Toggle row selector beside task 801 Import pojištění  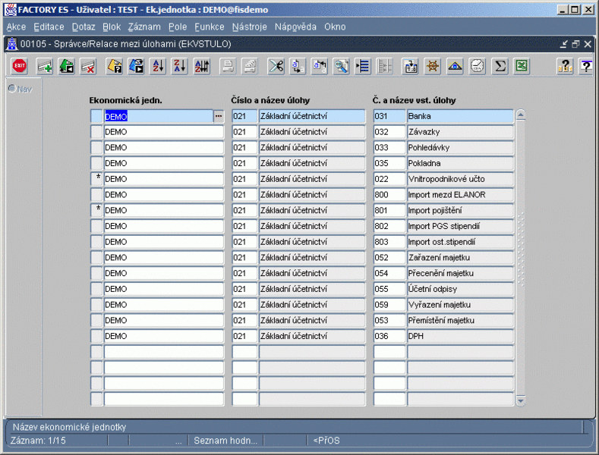point(96,210)
